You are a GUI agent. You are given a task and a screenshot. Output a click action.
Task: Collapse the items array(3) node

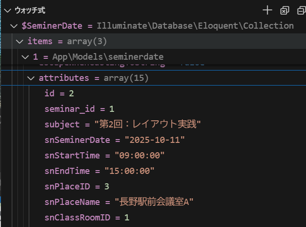[x=19, y=41]
